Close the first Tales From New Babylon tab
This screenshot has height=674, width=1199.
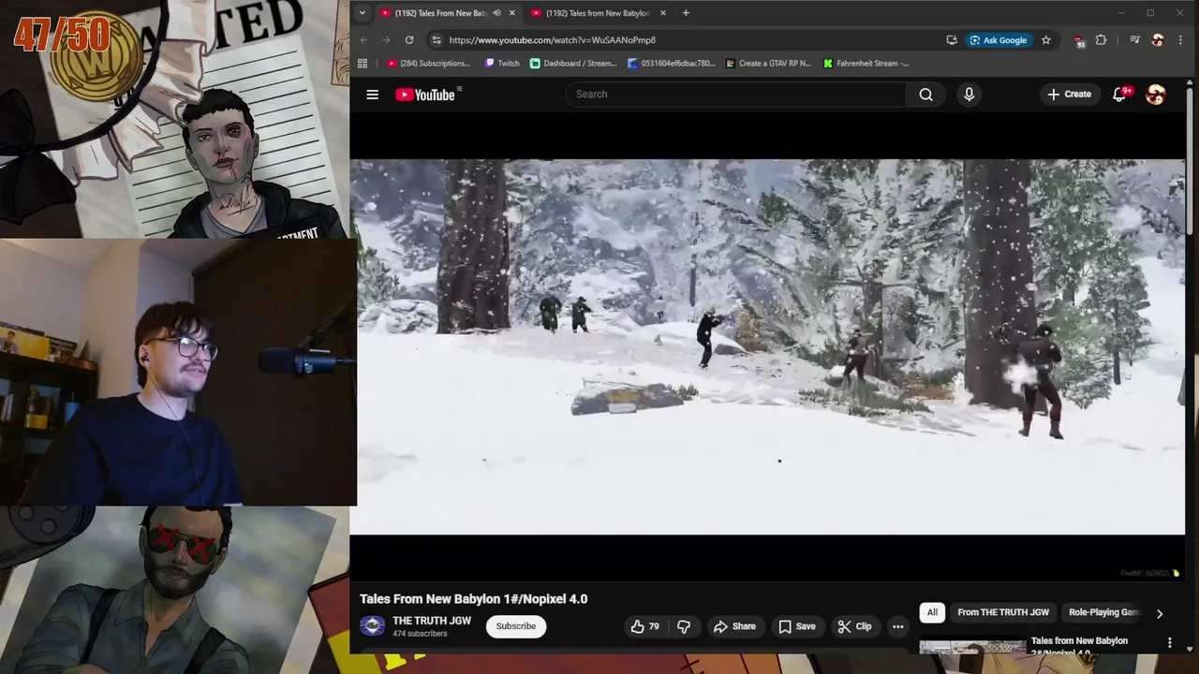[511, 13]
